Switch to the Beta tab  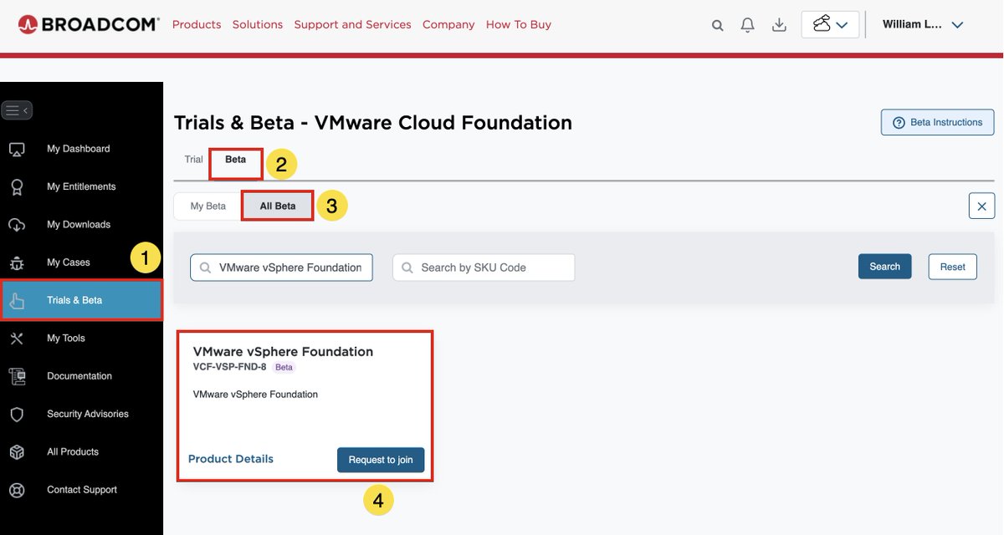click(x=236, y=160)
